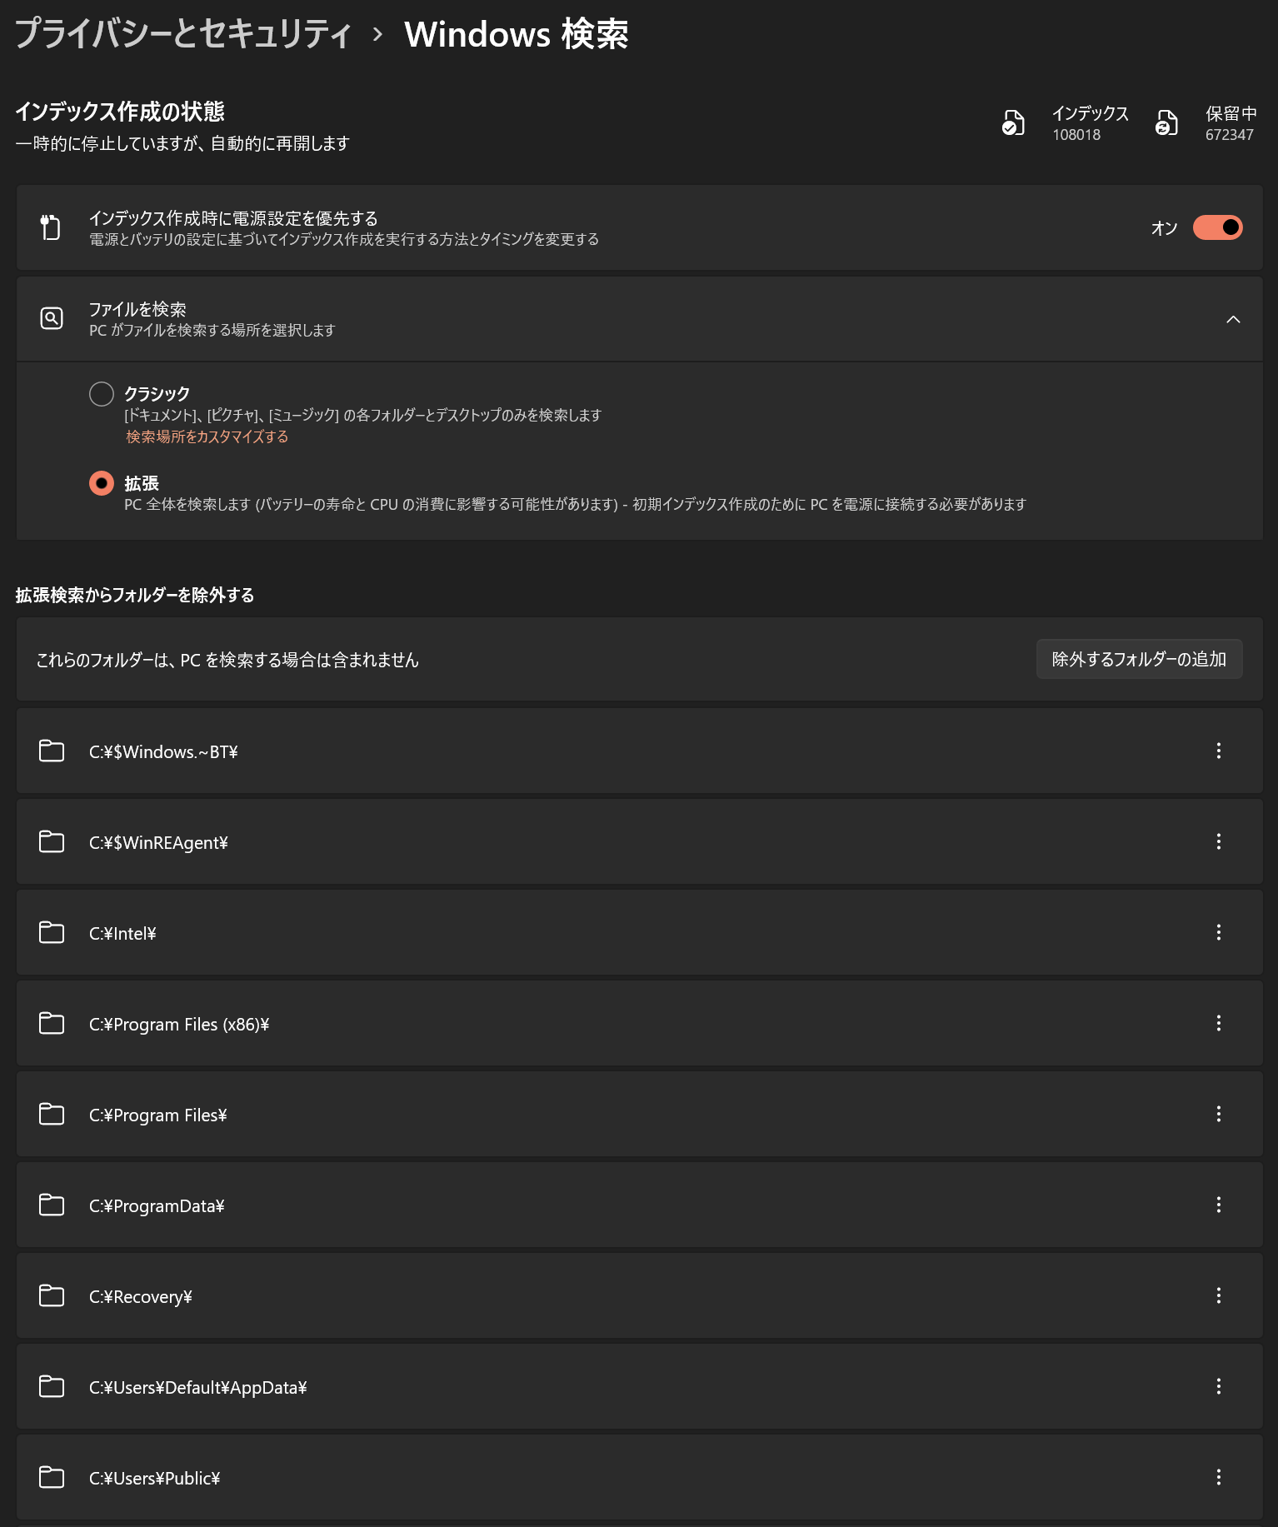This screenshot has height=1527, width=1278.
Task: Open three-dot menu for C:¥ProgramData¥
Action: [x=1218, y=1205]
